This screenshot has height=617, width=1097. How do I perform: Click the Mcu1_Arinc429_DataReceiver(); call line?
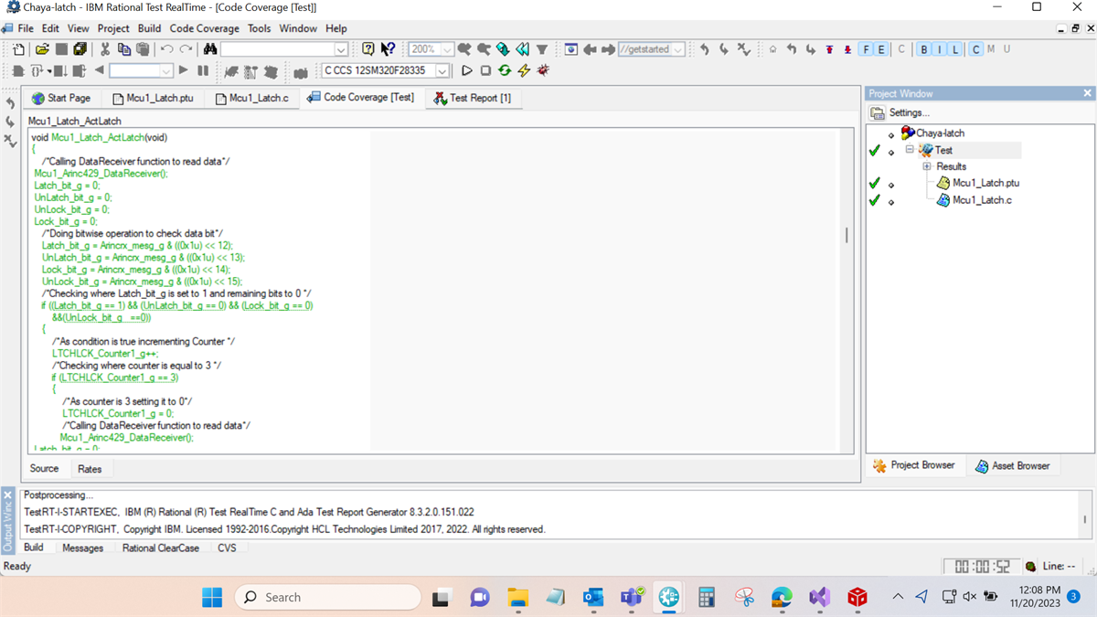pyautogui.click(x=101, y=173)
